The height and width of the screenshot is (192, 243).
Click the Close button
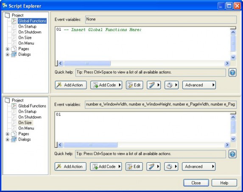[x=196, y=183]
